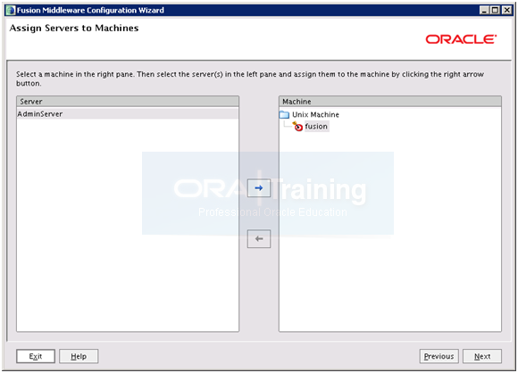Click empty area of Machine pane

tap(389, 264)
